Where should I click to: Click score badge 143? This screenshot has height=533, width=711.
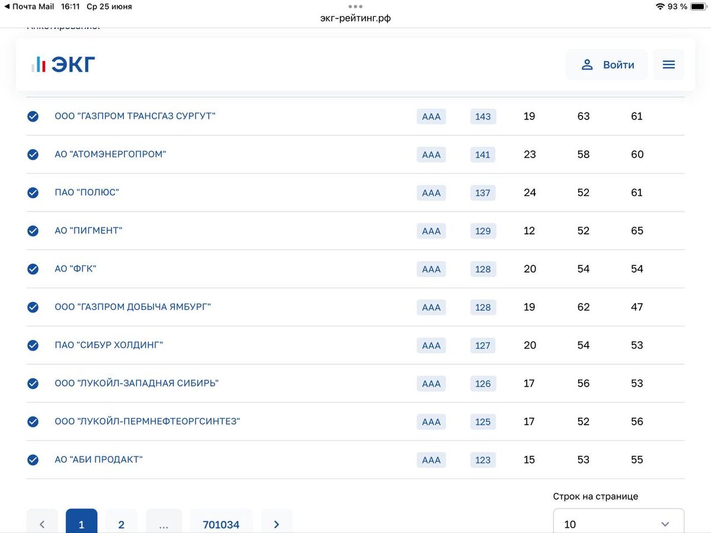coord(483,117)
